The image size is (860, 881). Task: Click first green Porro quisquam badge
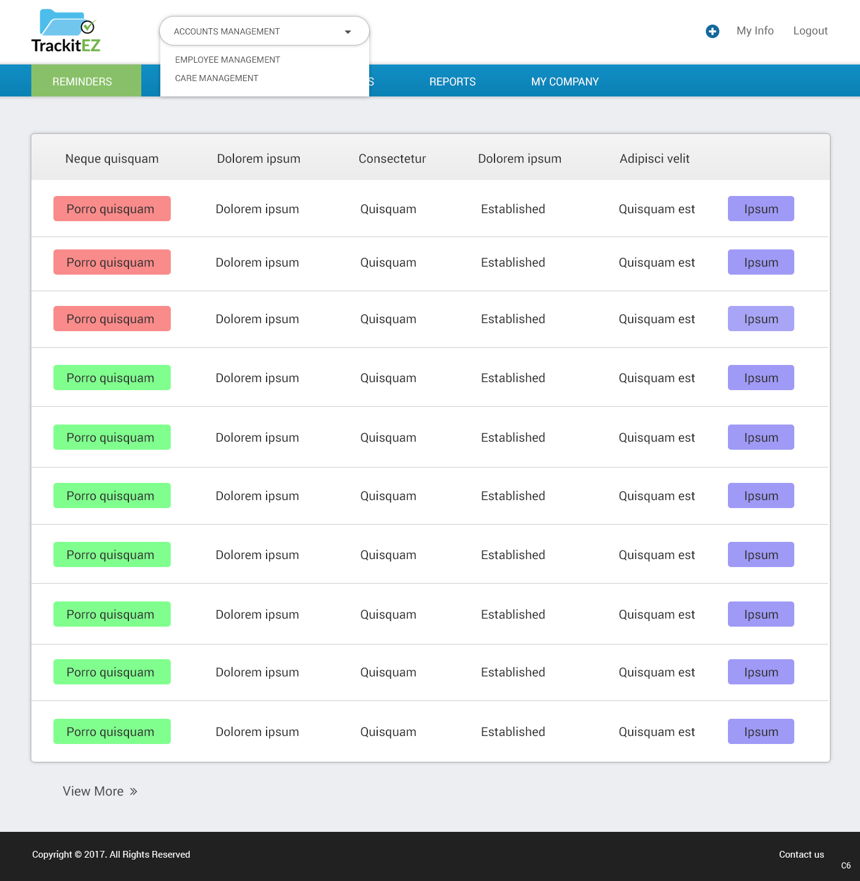pos(112,378)
